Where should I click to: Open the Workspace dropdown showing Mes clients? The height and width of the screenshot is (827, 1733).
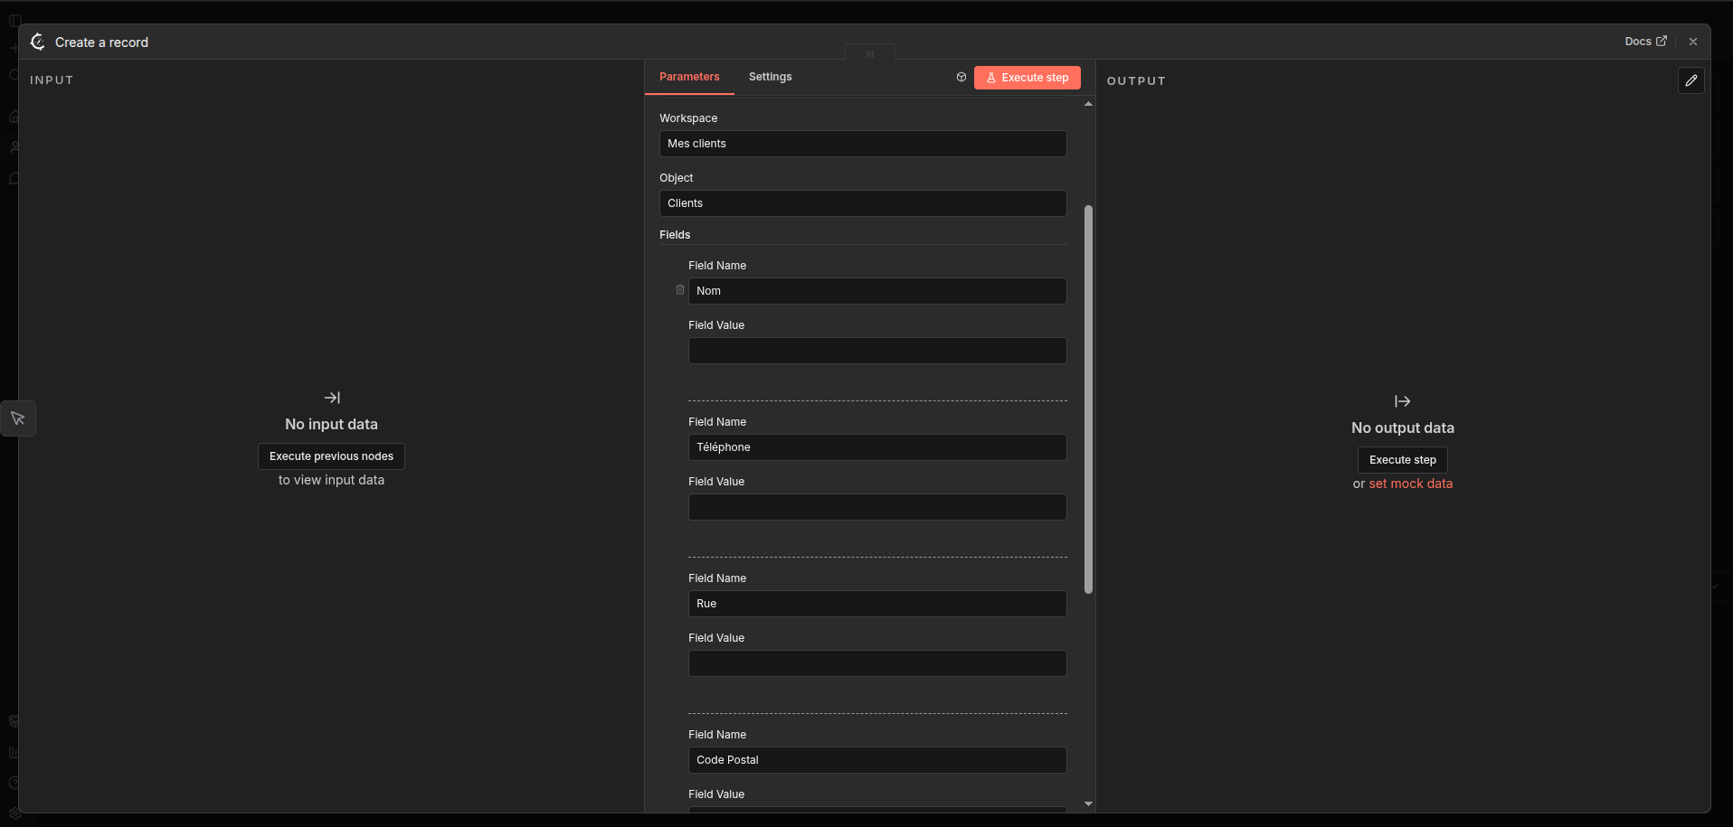pyautogui.click(x=862, y=144)
